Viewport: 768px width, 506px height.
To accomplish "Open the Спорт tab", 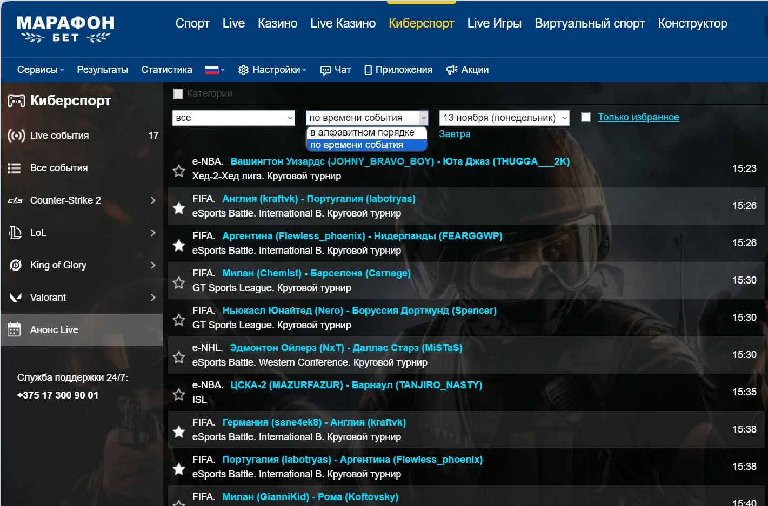I will click(192, 23).
